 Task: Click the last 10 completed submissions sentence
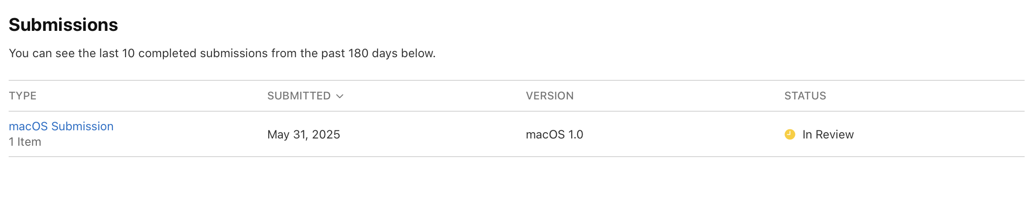222,53
